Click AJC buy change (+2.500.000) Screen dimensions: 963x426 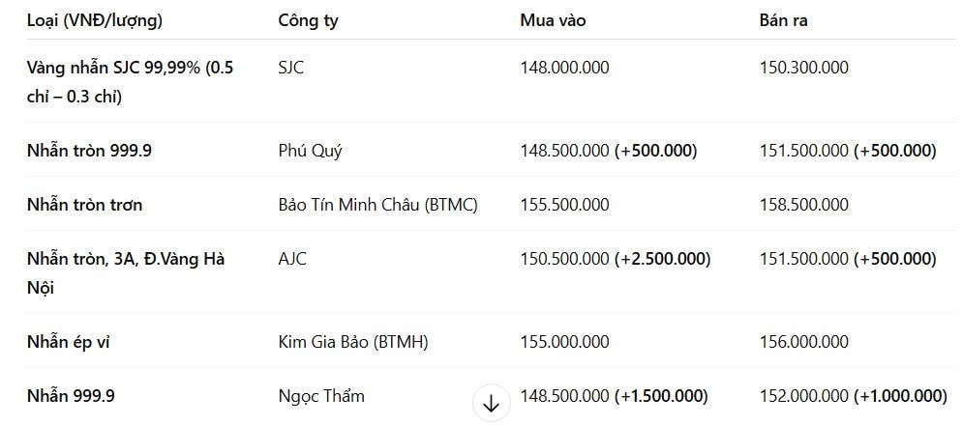point(662,259)
